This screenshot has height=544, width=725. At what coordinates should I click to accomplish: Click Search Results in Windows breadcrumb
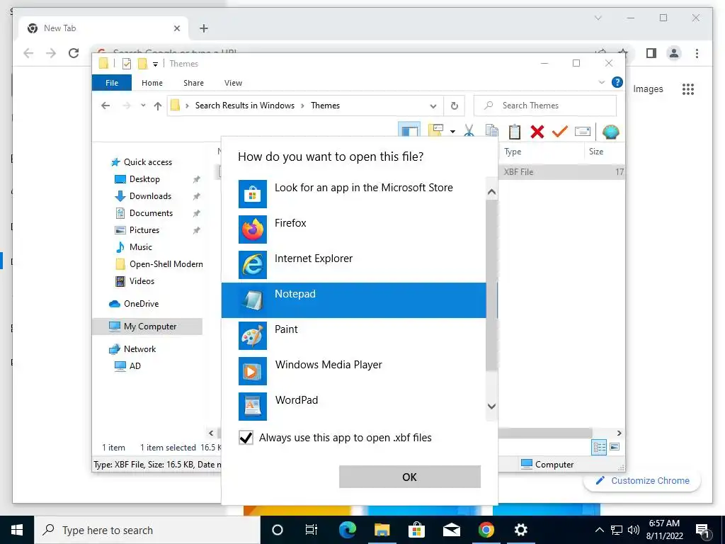[244, 106]
